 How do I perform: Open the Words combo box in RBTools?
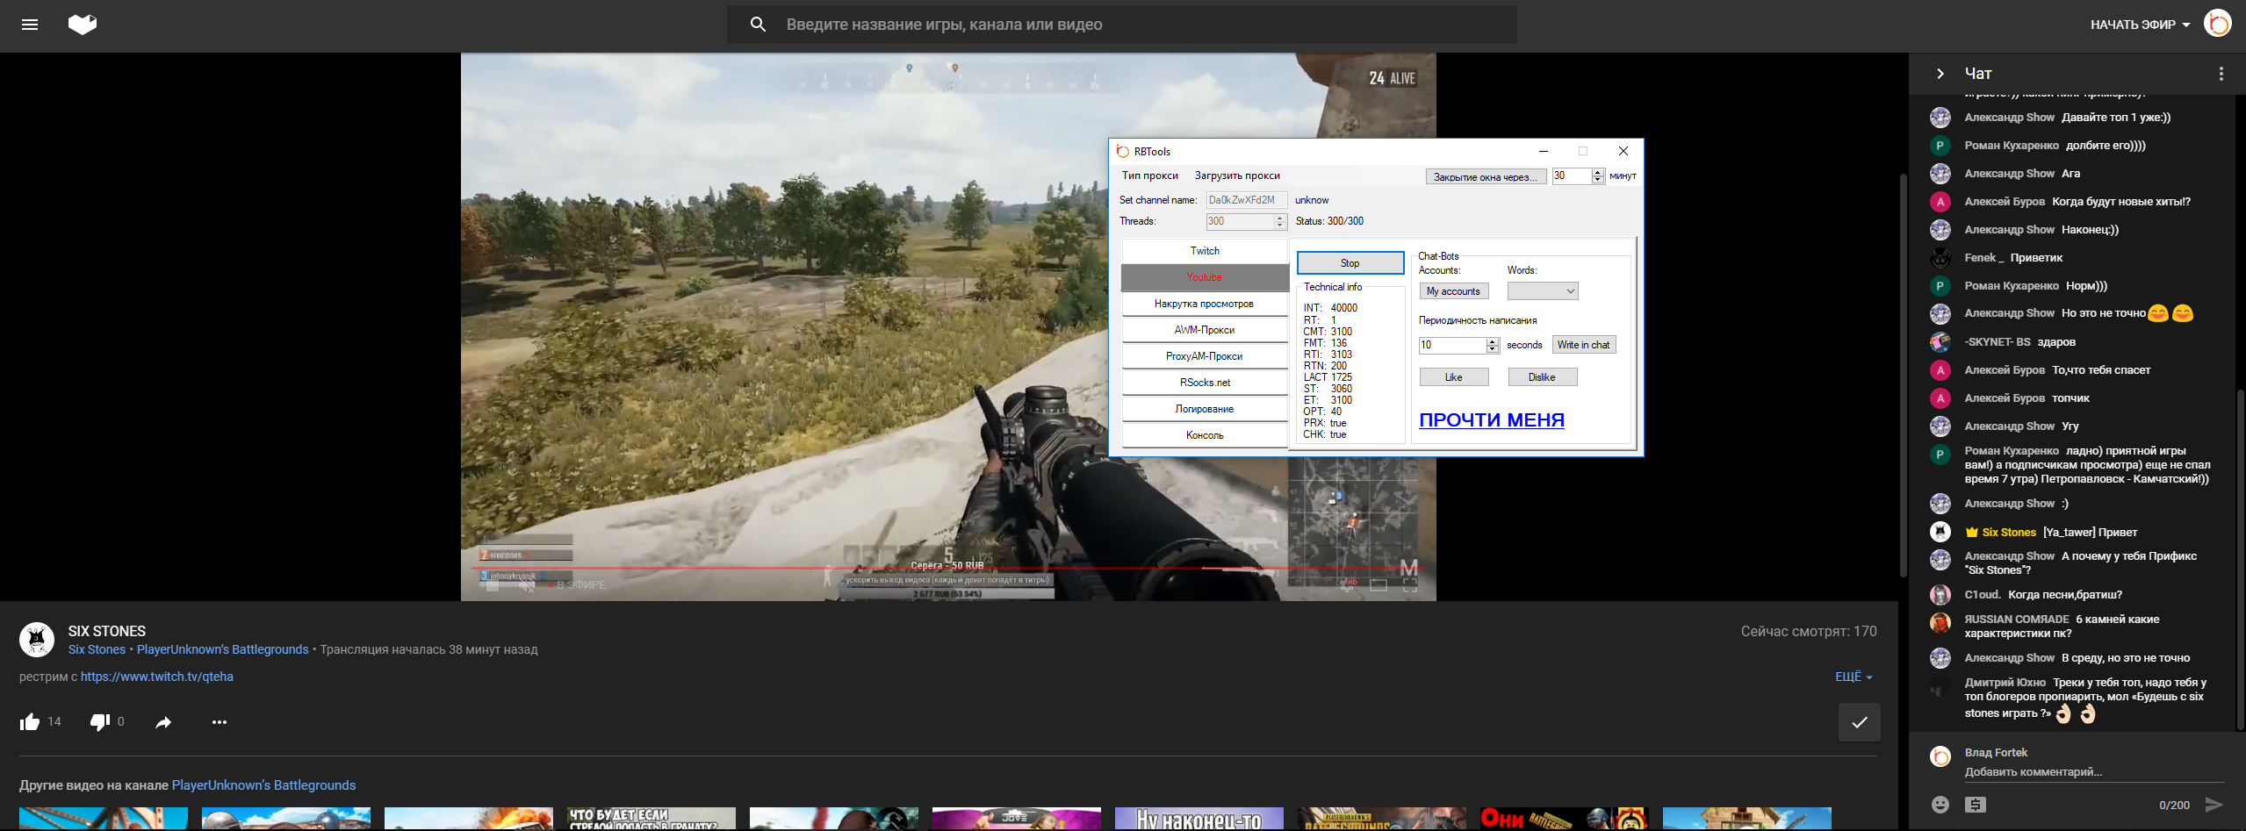(1543, 291)
